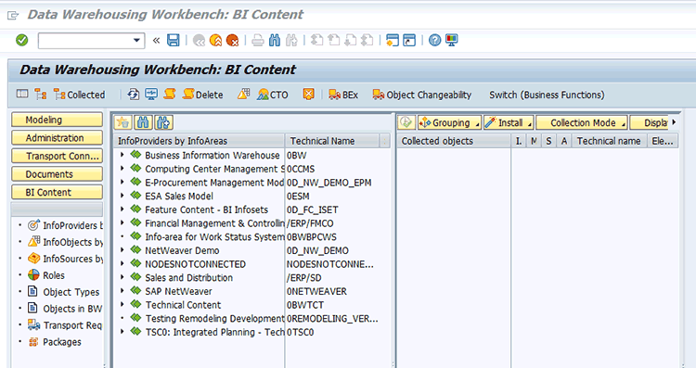Viewport: 696px width, 368px height.
Task: Open the Grouping dropdown menu
Action: 449,122
